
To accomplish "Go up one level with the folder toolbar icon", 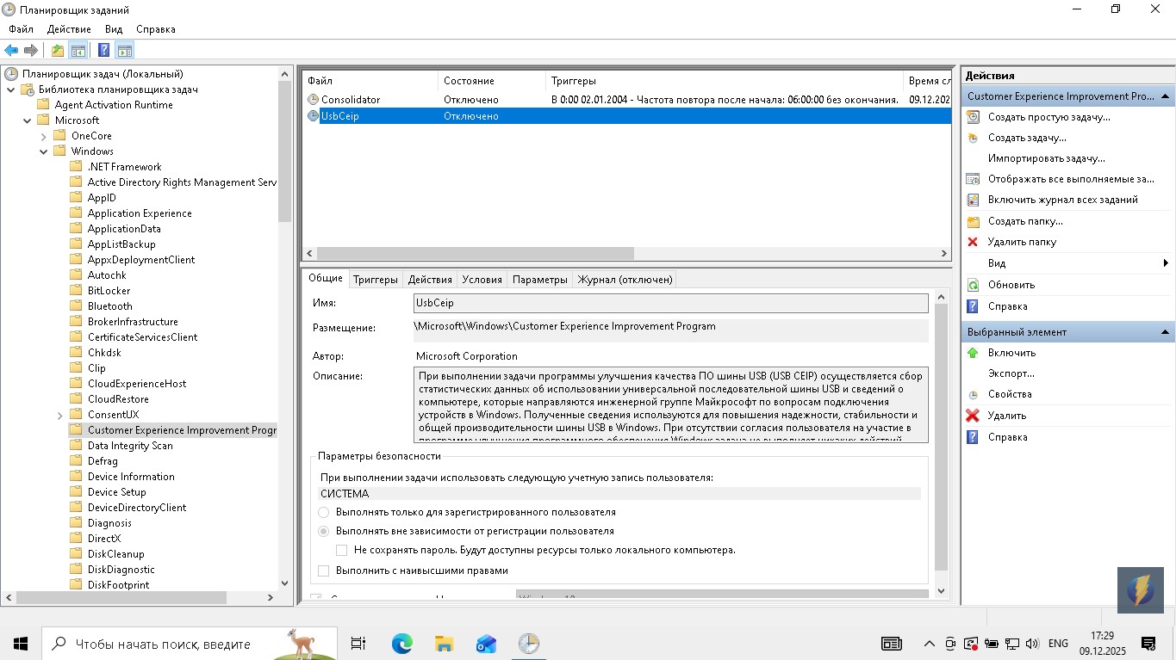I will (x=58, y=51).
